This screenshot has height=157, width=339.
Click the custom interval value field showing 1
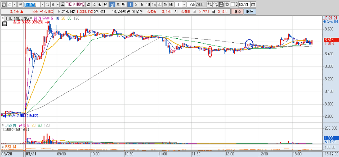click(178, 5)
